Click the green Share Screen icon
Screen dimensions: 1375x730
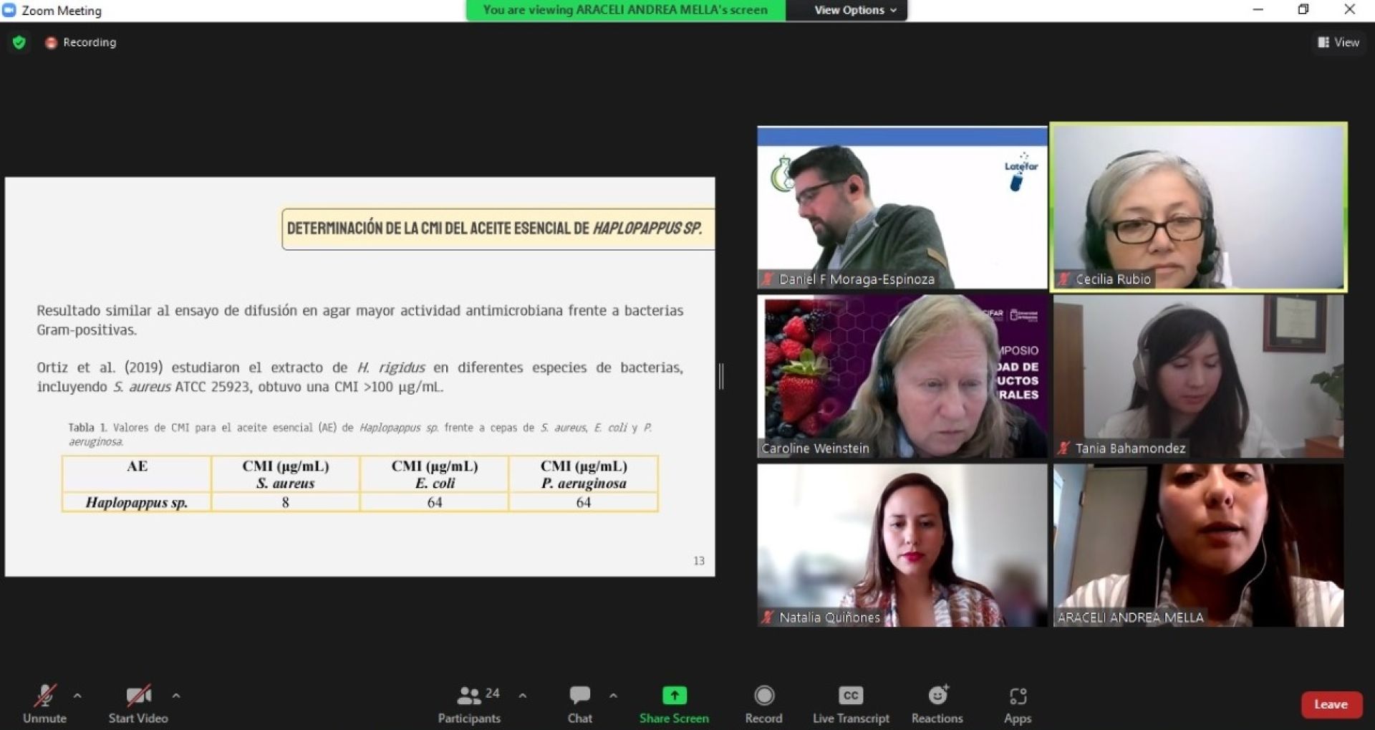[x=674, y=696]
